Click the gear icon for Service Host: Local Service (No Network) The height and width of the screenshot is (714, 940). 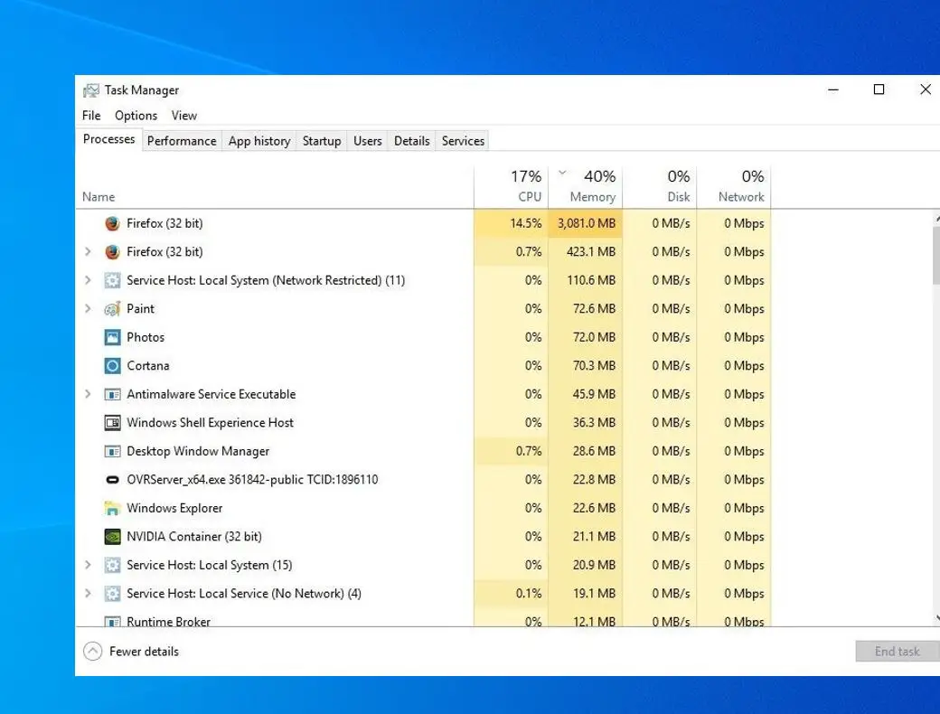[112, 594]
